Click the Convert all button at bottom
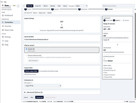136x103 pixels. [x=39, y=97]
